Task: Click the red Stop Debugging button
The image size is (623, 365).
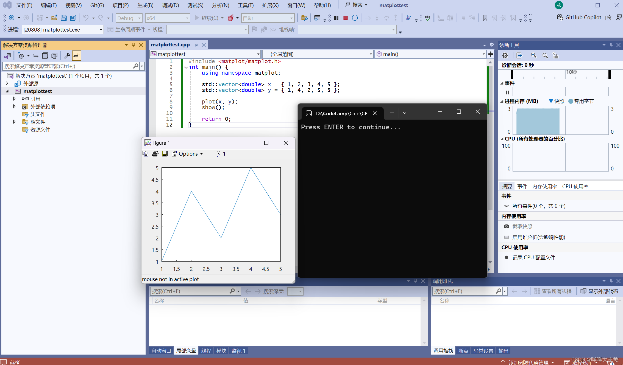Action: (x=346, y=18)
